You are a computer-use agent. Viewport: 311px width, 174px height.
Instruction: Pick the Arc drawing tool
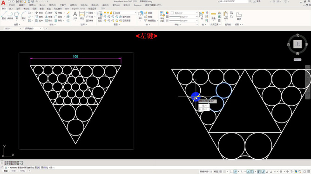(x=23, y=15)
